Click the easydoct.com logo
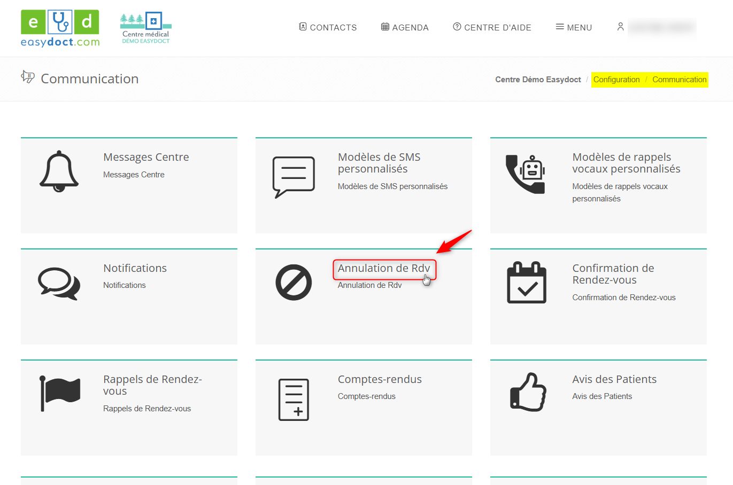733x485 pixels. pos(60,28)
